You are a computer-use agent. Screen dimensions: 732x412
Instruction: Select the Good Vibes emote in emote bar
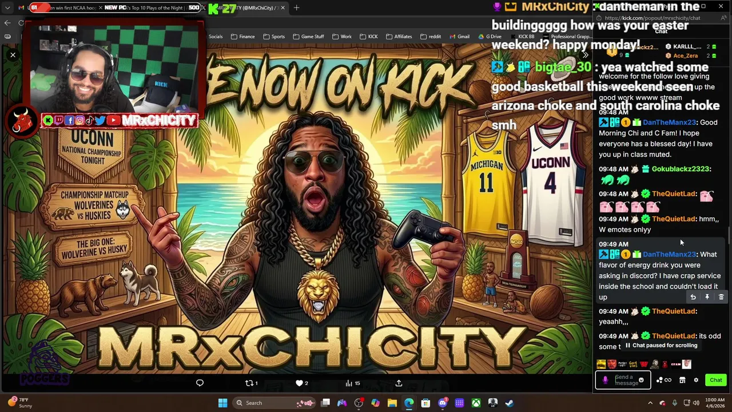coord(633,364)
